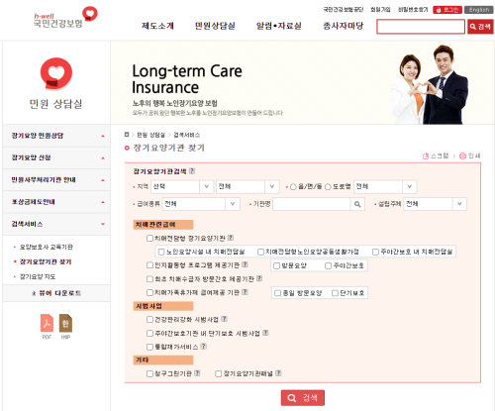Click the top site search input field
Viewport: 495px width, 411px height.
pos(421,27)
